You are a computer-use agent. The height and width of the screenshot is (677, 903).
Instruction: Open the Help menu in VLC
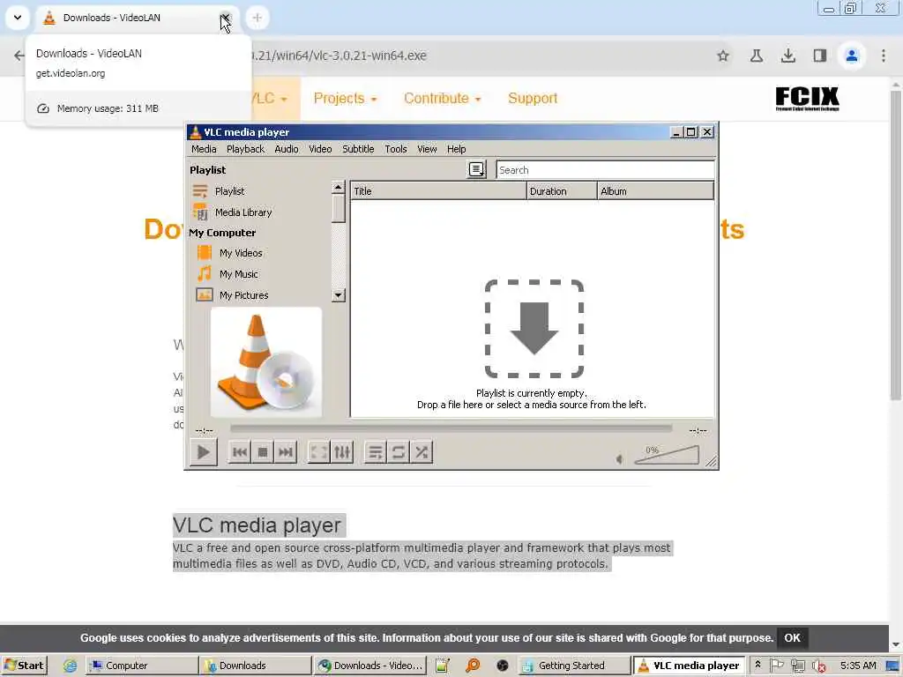456,149
